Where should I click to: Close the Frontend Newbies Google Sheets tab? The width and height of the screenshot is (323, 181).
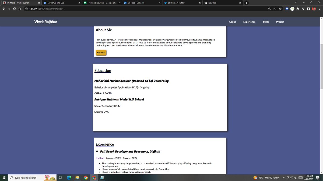[120, 3]
